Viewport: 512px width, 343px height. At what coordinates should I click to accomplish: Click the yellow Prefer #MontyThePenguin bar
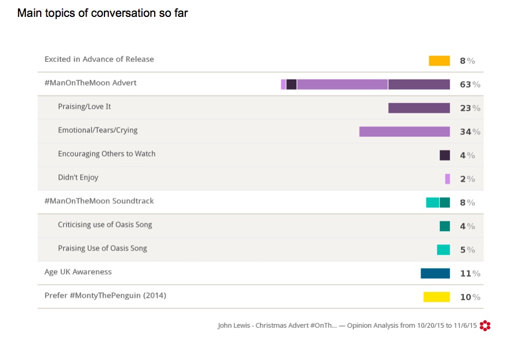tap(437, 297)
